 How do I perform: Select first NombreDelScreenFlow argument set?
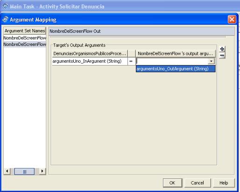click(x=25, y=38)
